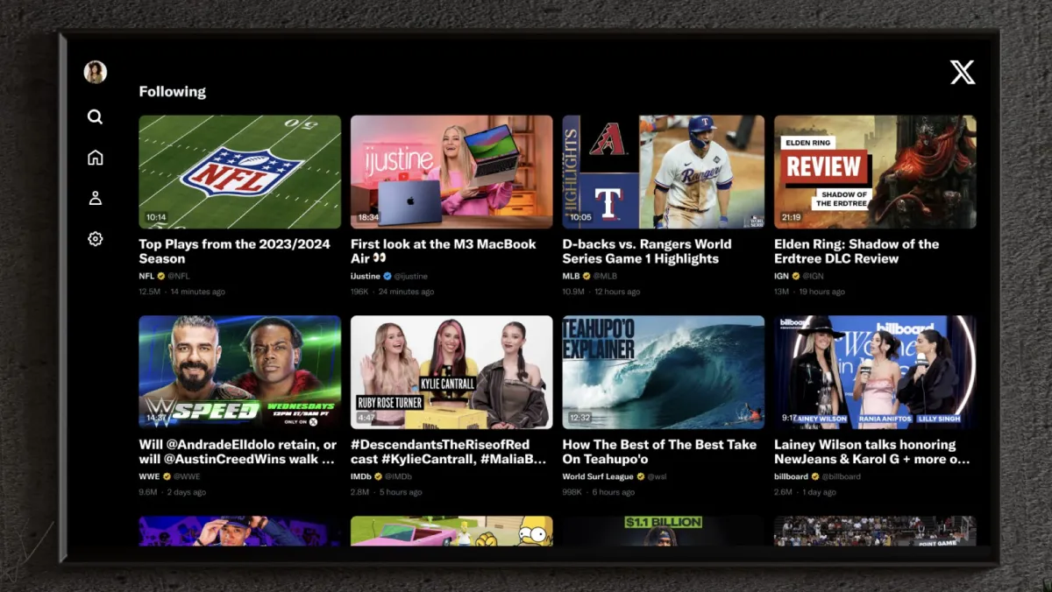This screenshot has height=592, width=1052.
Task: Click title 'Elden Ring: Shadow of the Erdtree DLC Review'
Action: point(857,251)
